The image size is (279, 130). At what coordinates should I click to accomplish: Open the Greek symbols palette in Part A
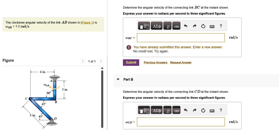[x=157, y=26]
